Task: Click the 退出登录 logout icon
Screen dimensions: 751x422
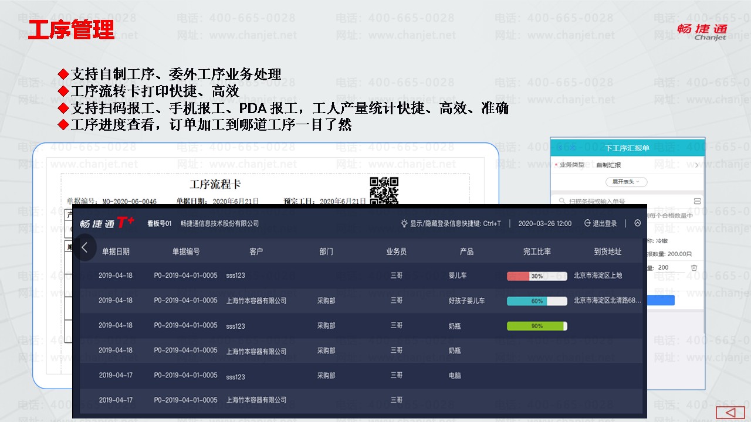Action: (588, 223)
